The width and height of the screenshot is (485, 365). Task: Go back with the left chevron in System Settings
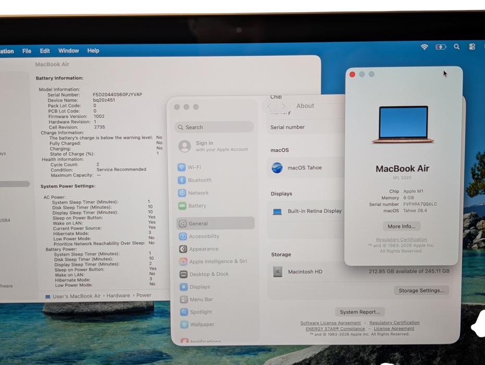coord(270,106)
